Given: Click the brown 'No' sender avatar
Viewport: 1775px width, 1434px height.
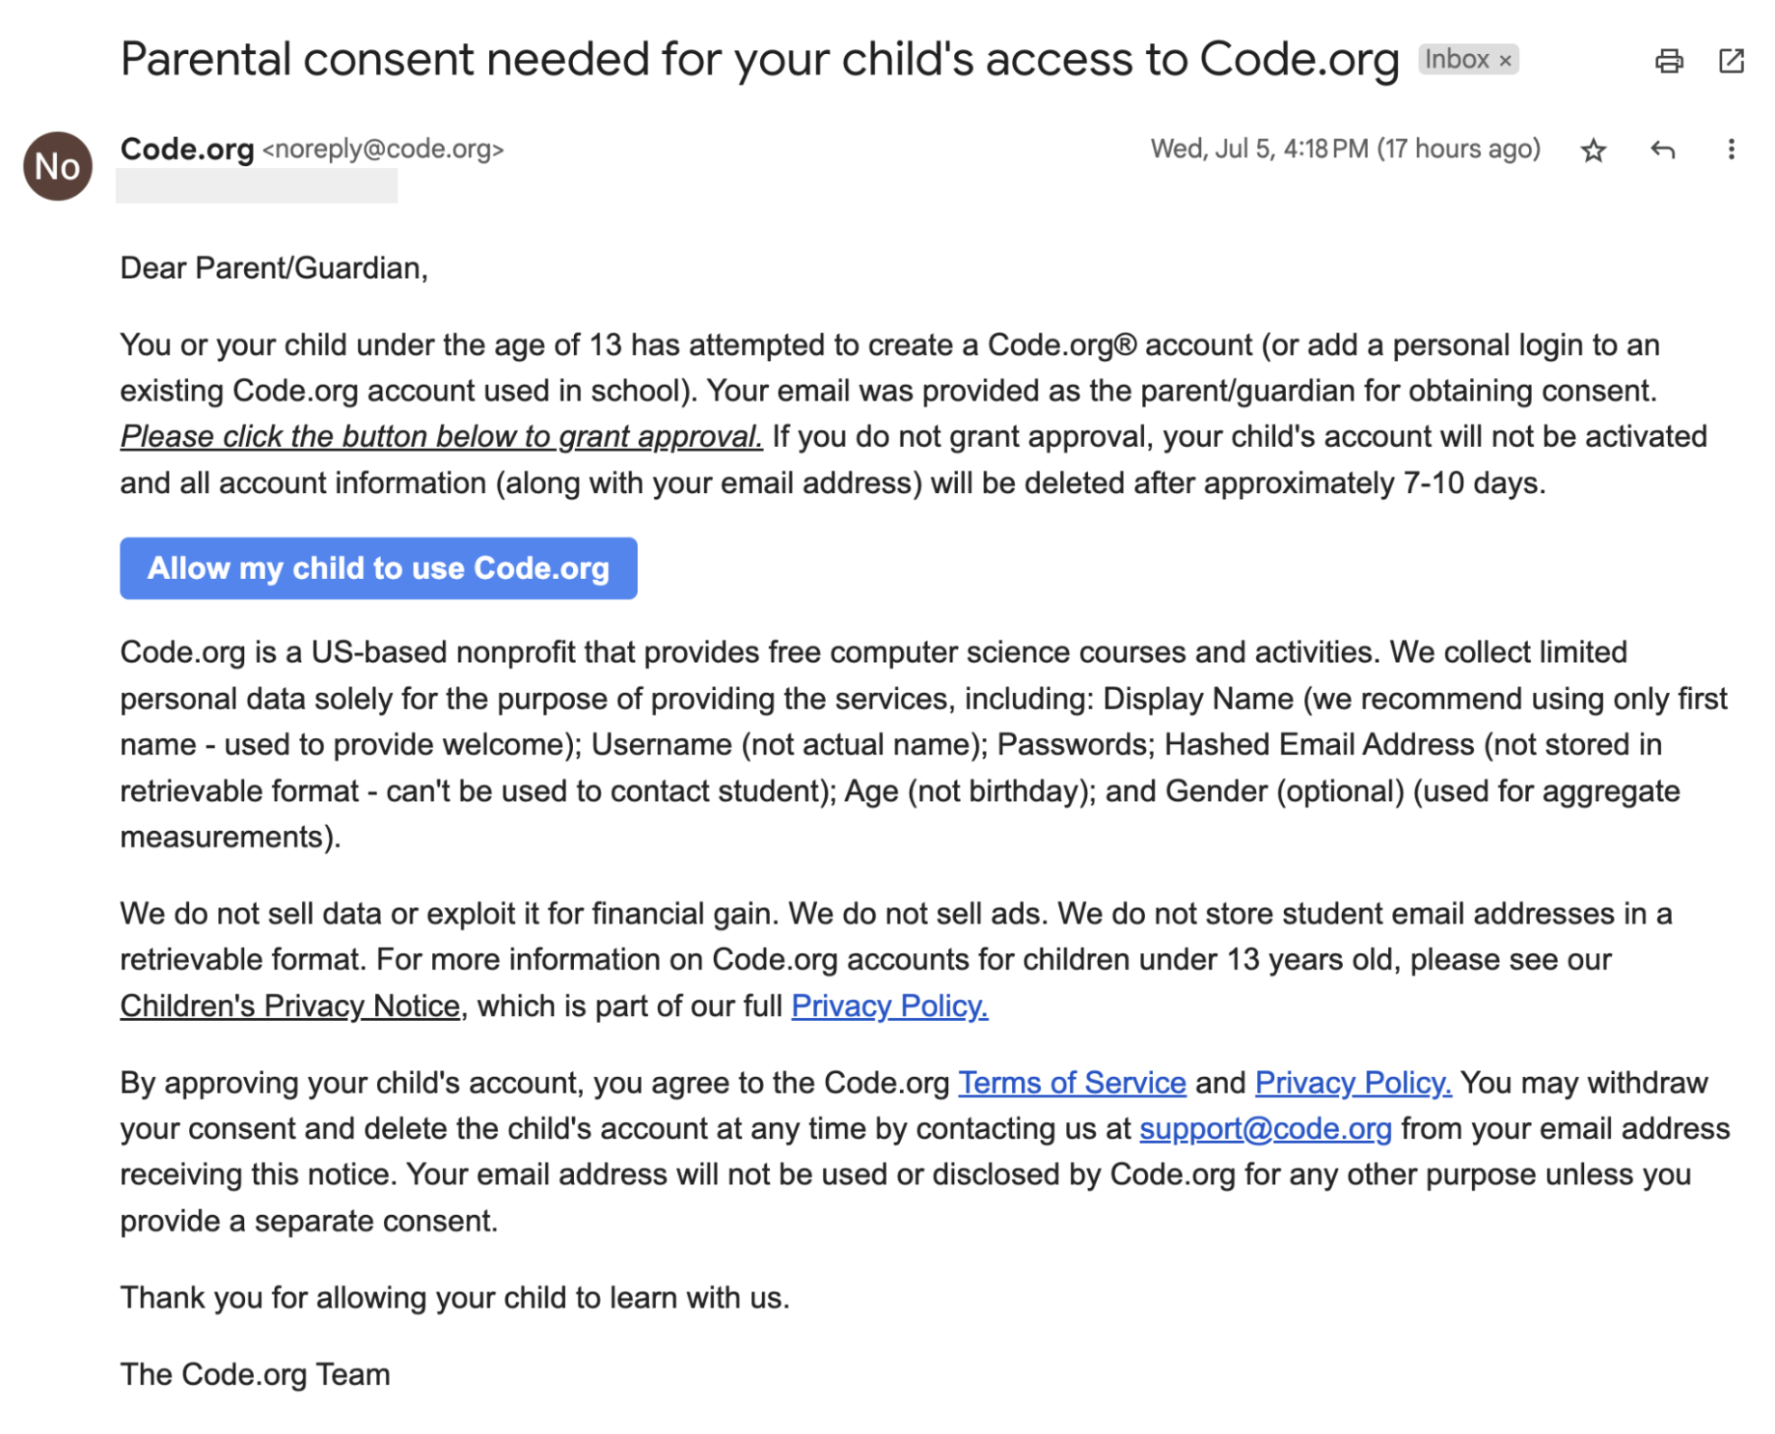Looking at the screenshot, I should 58,166.
